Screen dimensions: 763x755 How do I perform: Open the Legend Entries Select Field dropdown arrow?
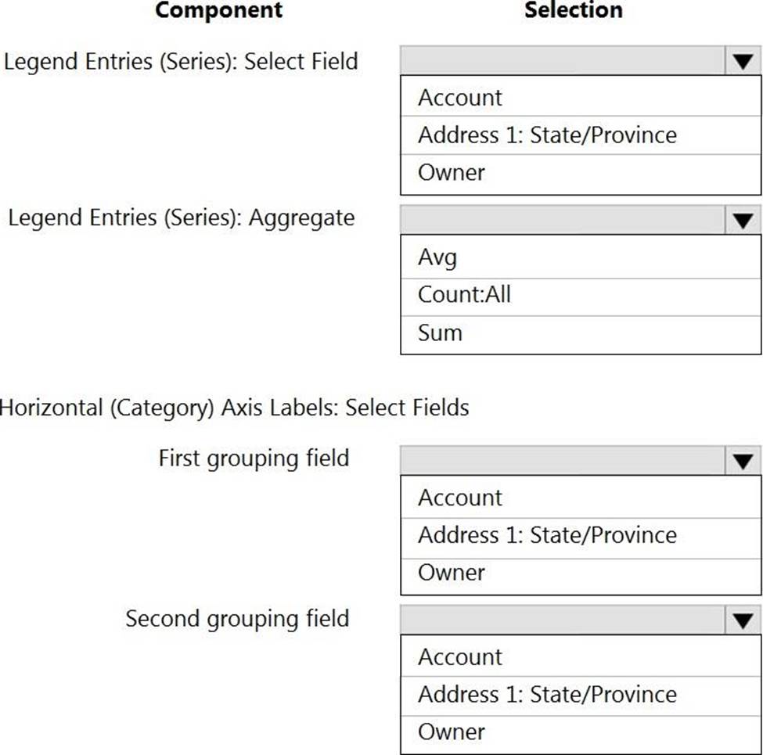click(x=743, y=62)
